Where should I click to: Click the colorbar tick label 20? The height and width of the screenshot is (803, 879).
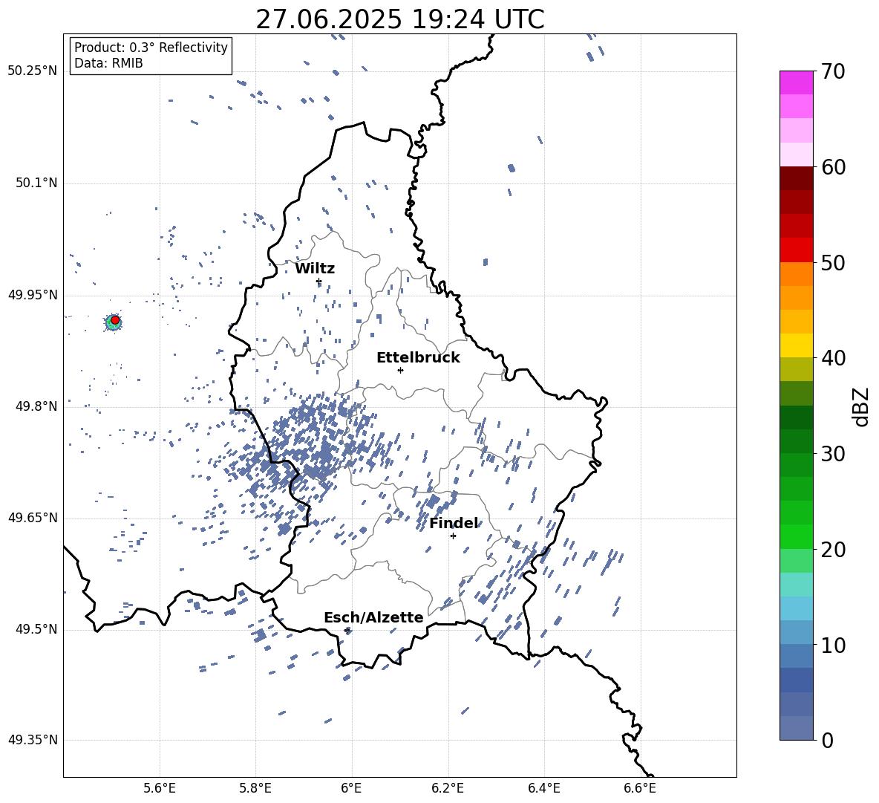click(x=833, y=550)
